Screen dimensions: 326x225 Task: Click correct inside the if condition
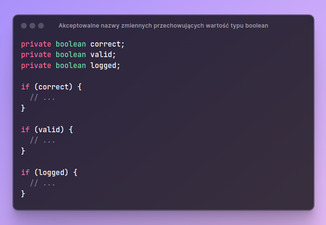(53, 87)
